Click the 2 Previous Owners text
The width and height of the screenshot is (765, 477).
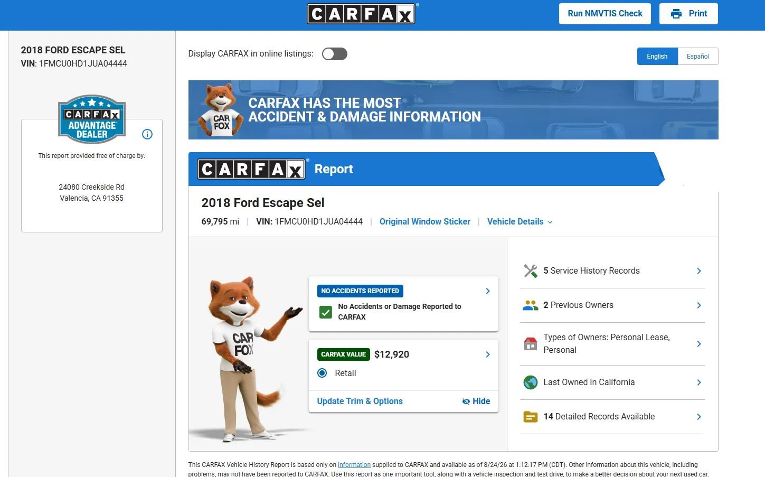pos(578,305)
